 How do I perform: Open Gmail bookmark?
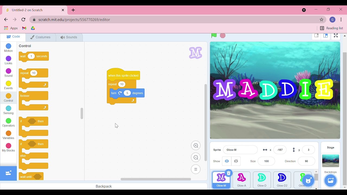click(24, 28)
